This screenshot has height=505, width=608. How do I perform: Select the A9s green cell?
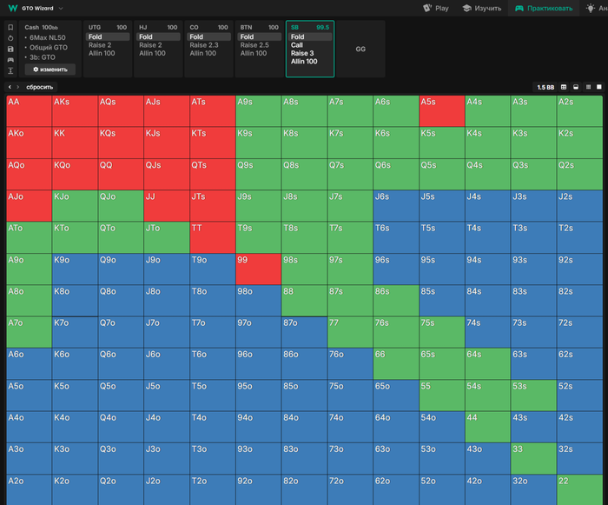259,111
